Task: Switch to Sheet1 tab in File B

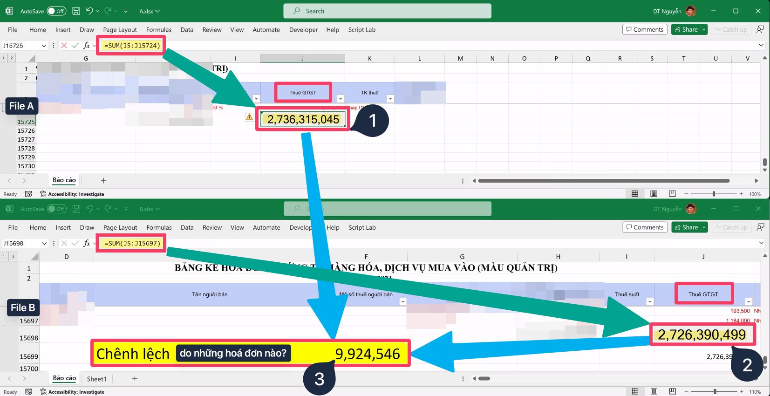Action: [96, 379]
